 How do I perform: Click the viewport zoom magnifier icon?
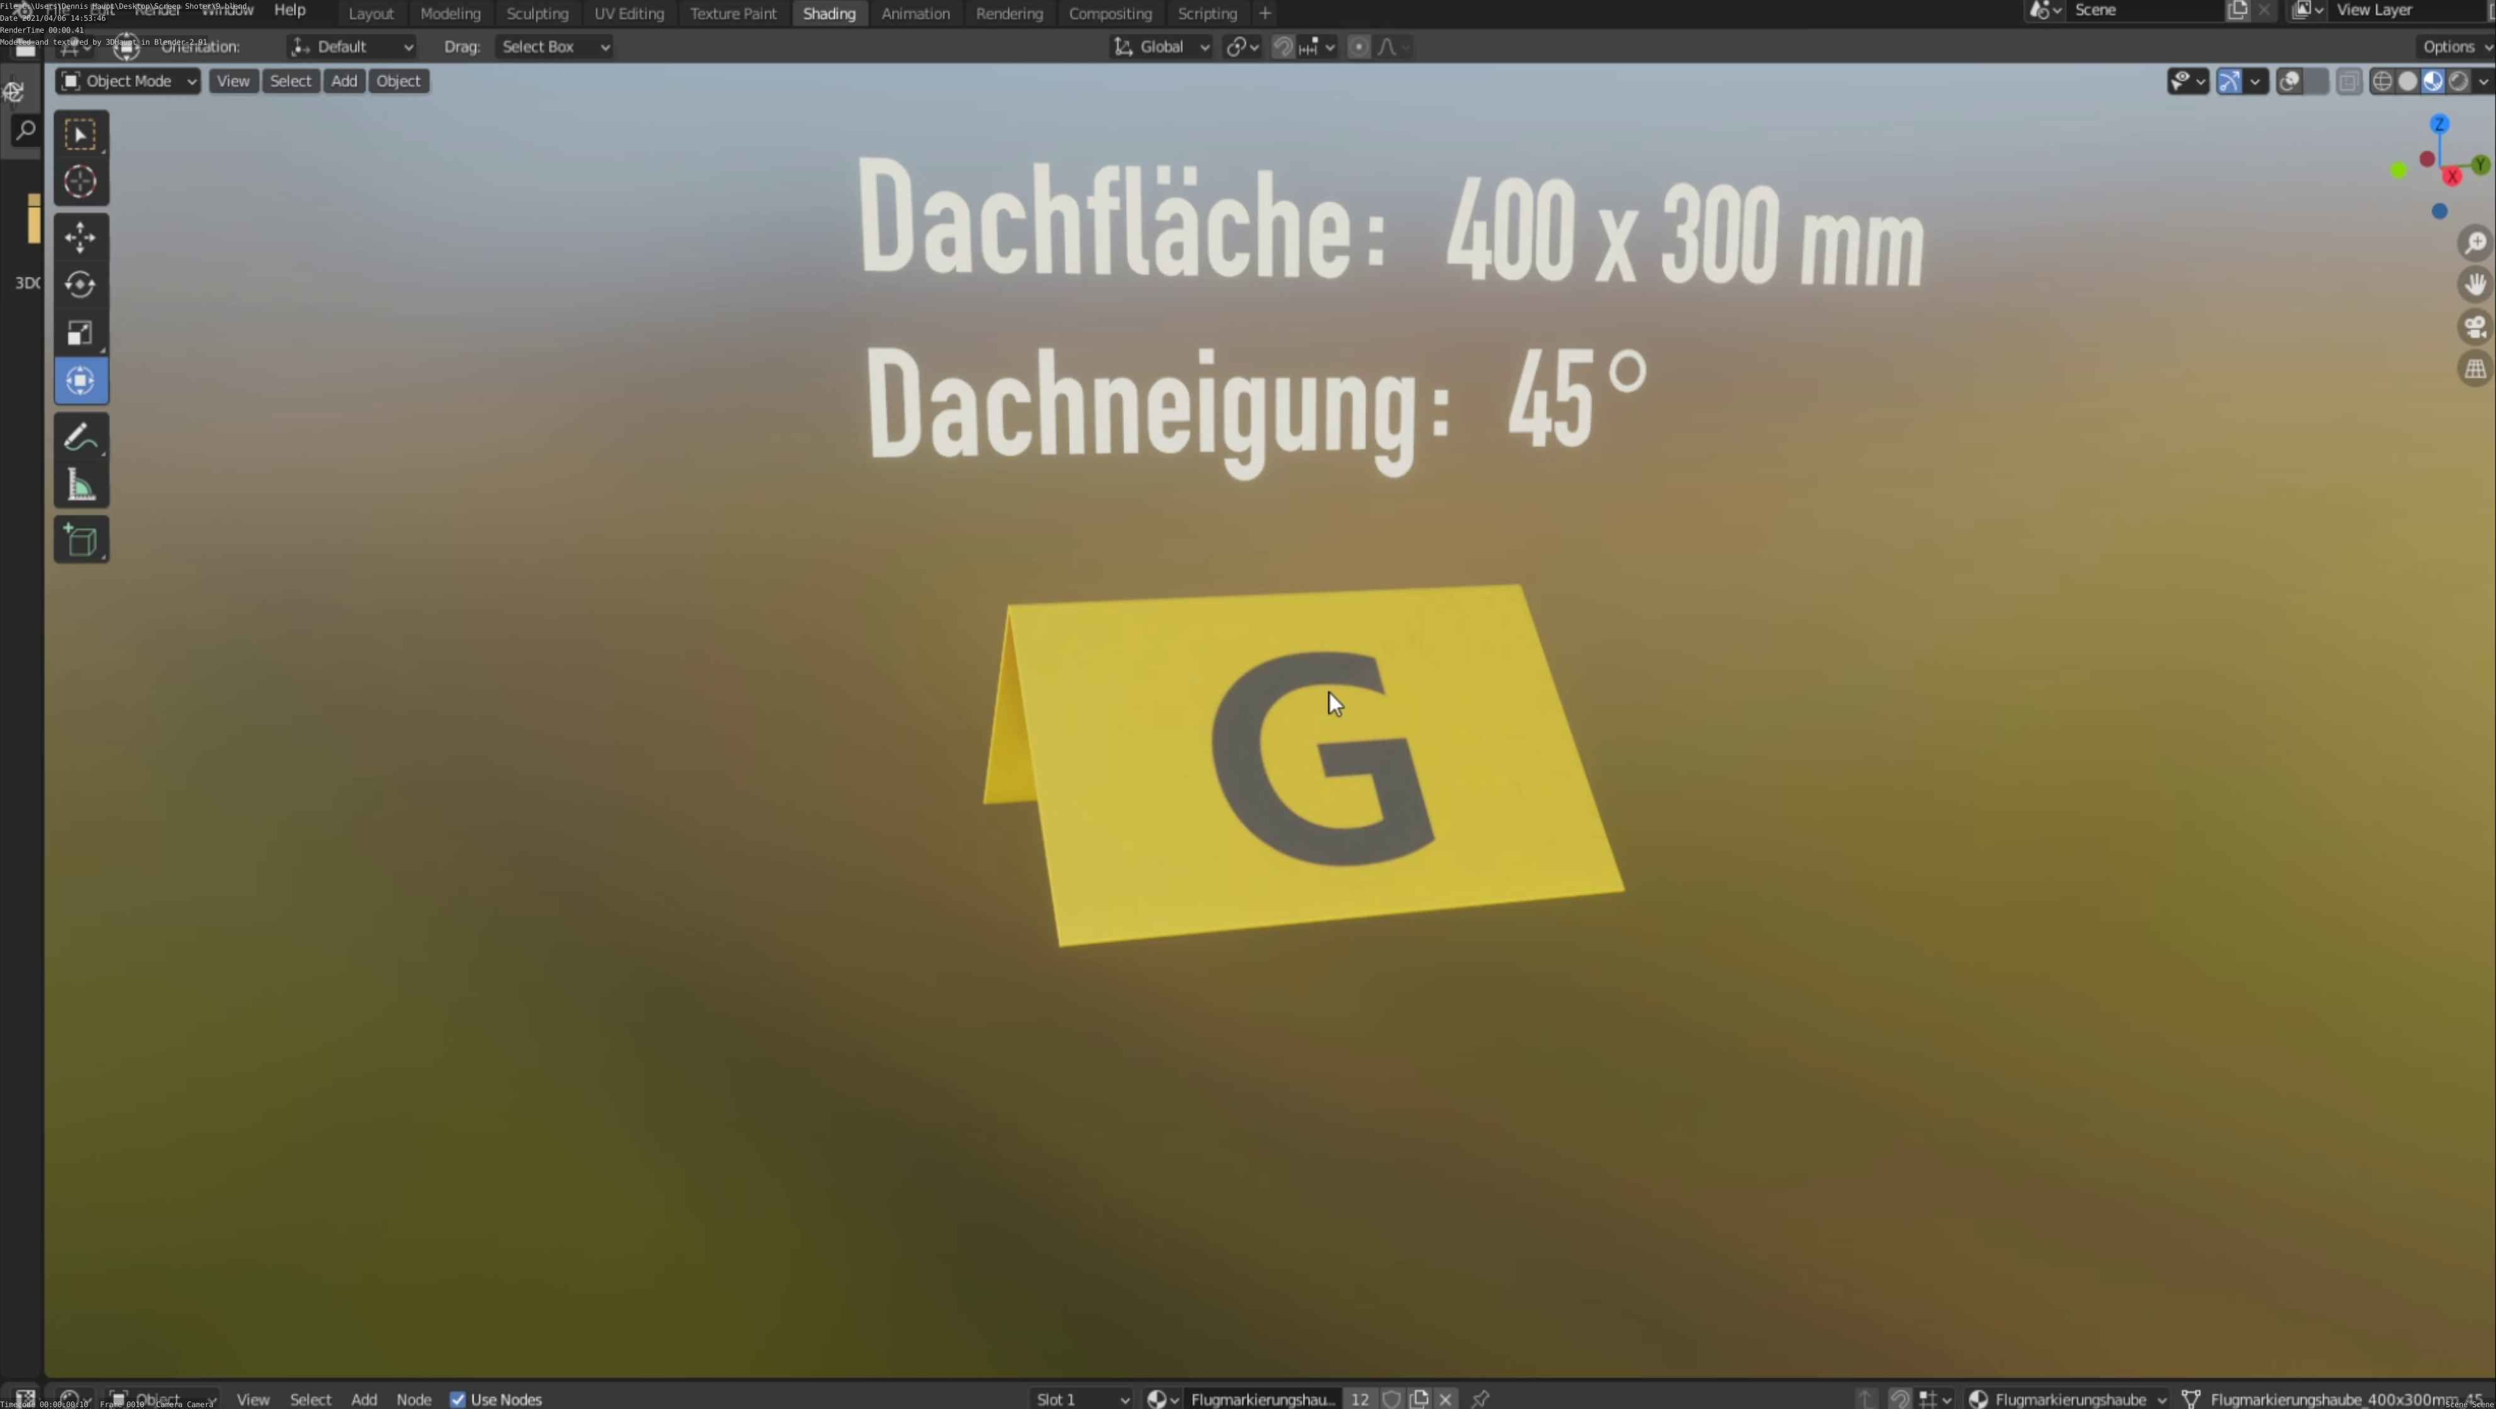(x=2476, y=242)
